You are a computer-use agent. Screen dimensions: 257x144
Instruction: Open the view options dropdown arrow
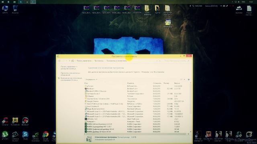[184, 80]
